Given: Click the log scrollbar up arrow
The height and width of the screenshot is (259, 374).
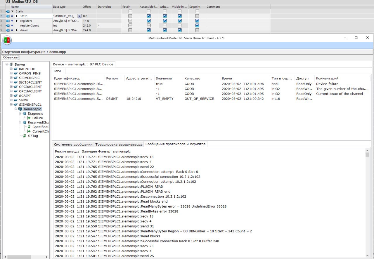Looking at the screenshot, I should [368, 151].
